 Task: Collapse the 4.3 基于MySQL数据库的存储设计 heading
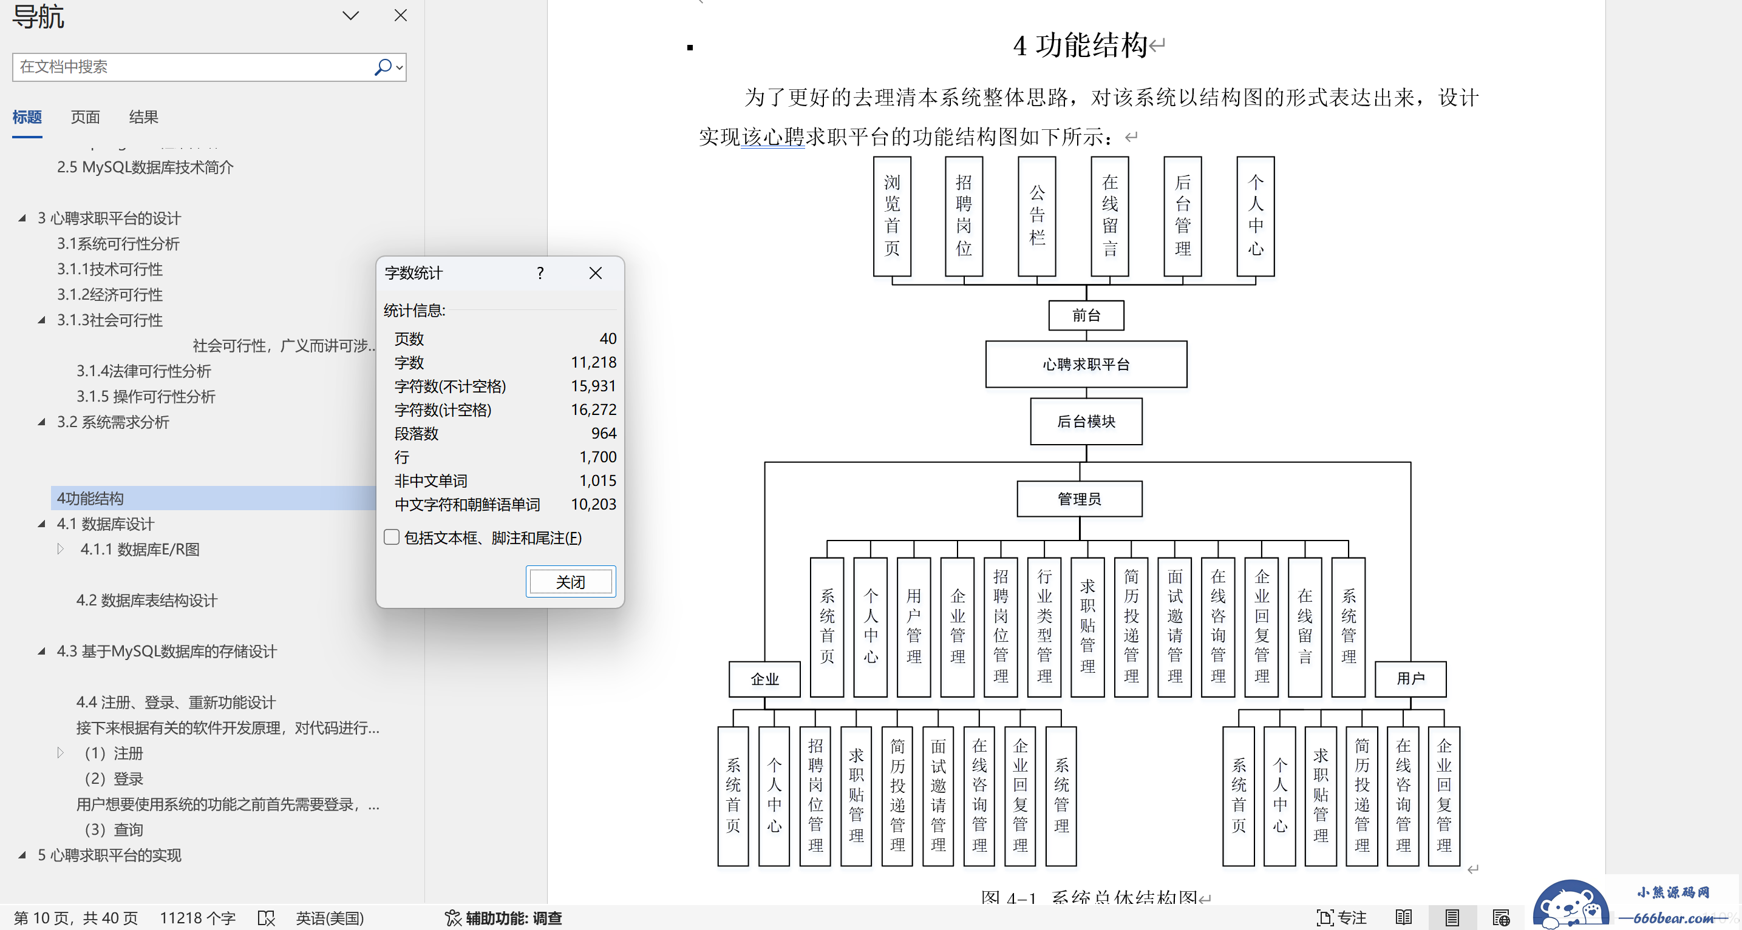tap(42, 651)
